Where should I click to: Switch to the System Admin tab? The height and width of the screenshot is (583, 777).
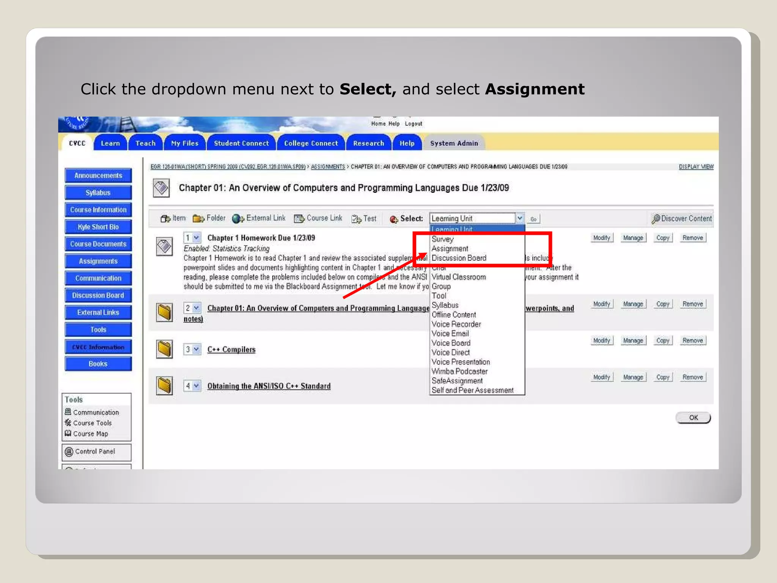[454, 143]
